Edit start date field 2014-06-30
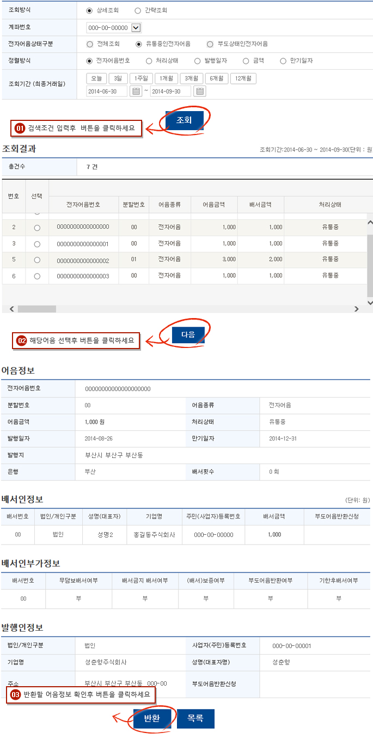 click(x=107, y=91)
